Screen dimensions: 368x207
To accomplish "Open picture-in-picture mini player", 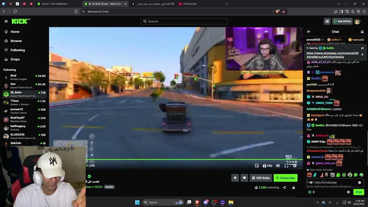I will (x=257, y=166).
